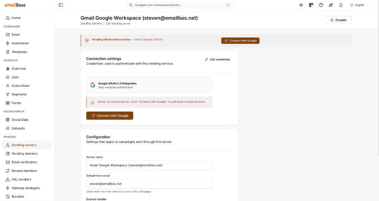Click the Automation lightning icon
The image size is (379, 201).
pos(8,43)
